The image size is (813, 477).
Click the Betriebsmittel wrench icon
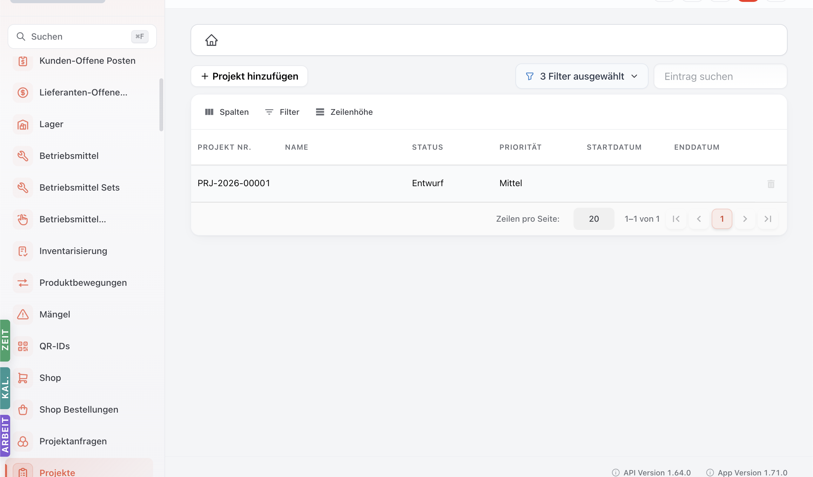[23, 156]
